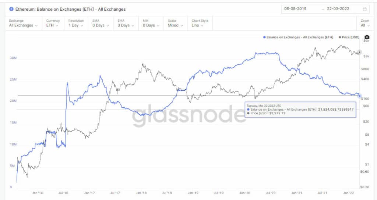Image resolution: width=377 pixels, height=200 pixels.
Task: Open the calendar date picker icon
Action: coord(364,9)
